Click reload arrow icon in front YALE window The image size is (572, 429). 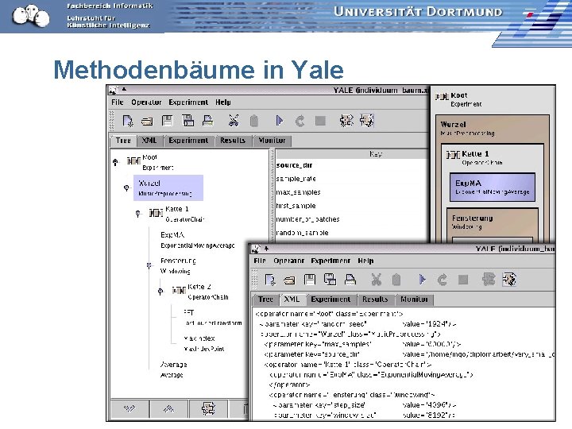[443, 280]
